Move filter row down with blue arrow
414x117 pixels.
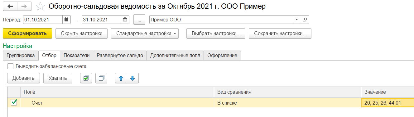pos(132,79)
